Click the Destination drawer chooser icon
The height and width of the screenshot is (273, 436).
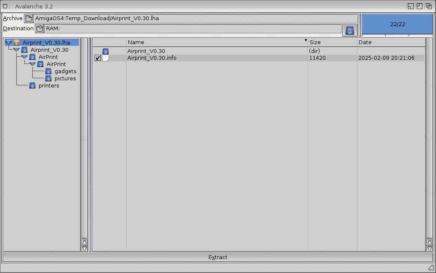(x=40, y=29)
